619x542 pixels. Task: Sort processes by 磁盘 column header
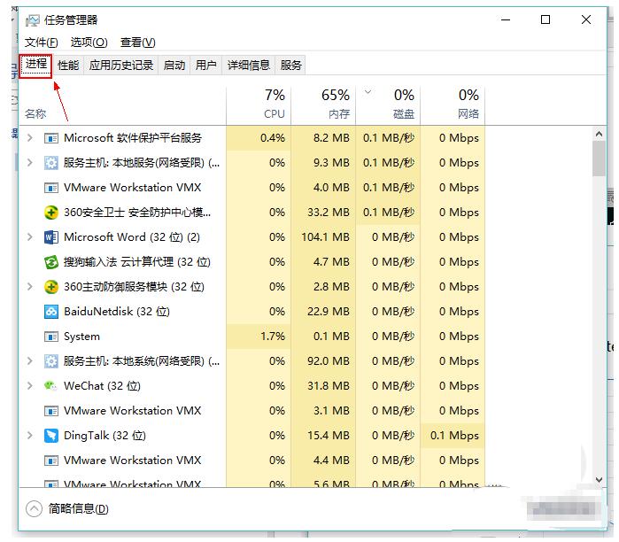click(388, 105)
